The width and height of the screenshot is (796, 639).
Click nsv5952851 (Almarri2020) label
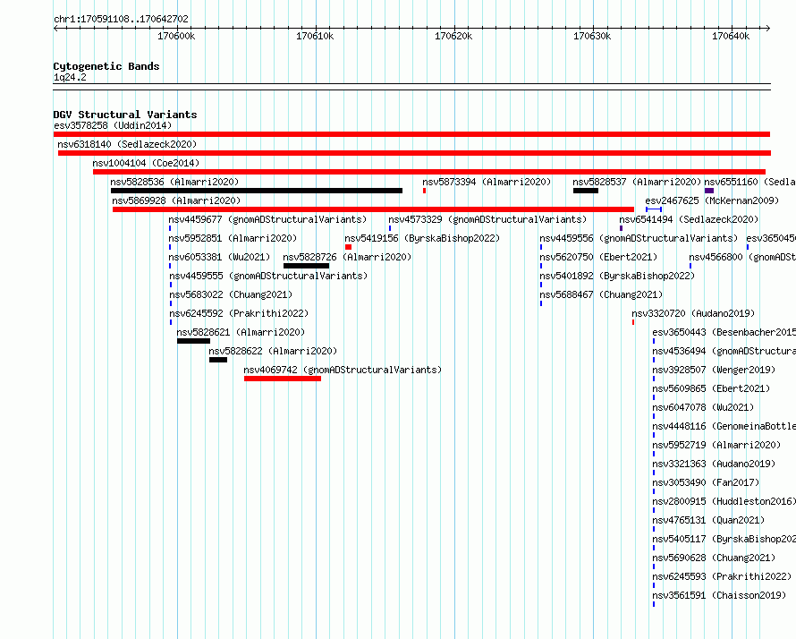pyautogui.click(x=233, y=238)
